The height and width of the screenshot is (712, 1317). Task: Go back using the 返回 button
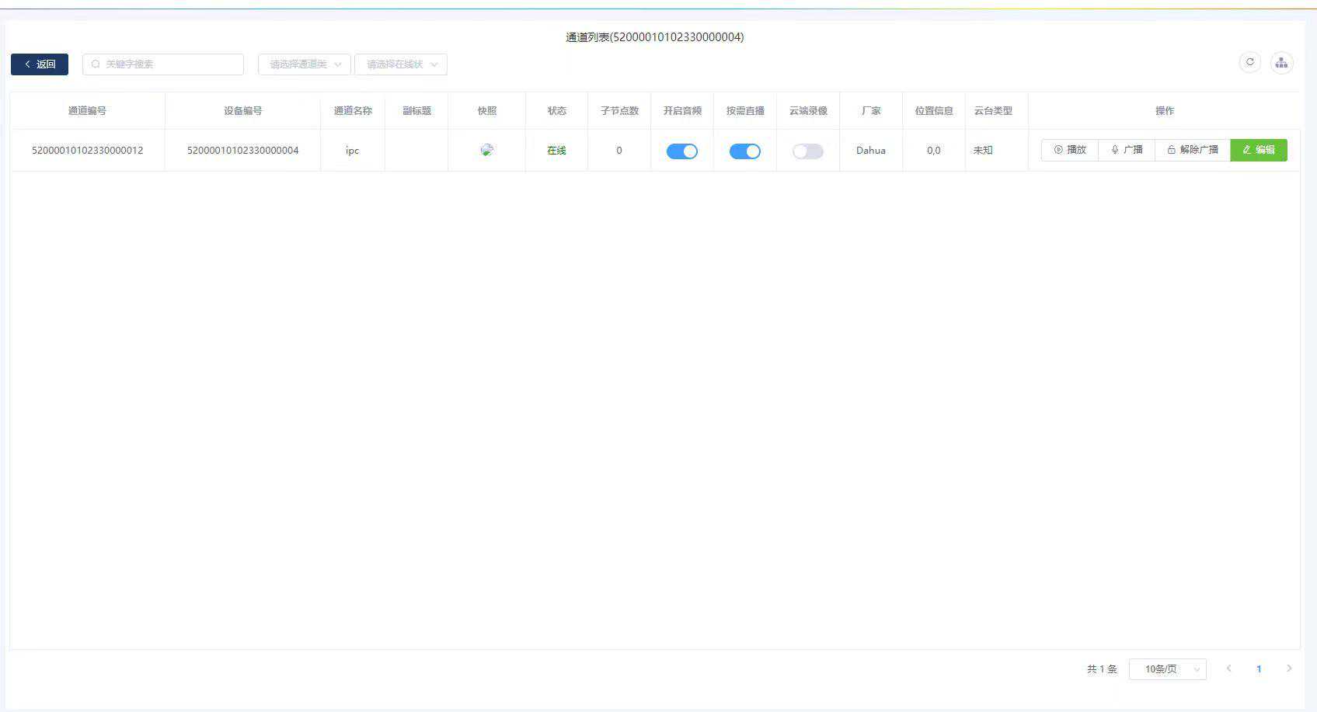40,64
